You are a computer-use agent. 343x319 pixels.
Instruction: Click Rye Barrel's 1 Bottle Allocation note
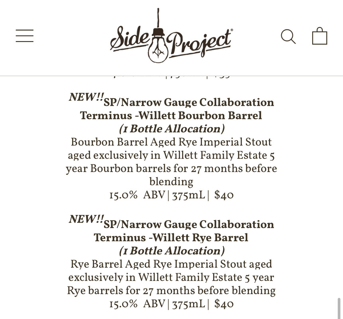pyautogui.click(x=172, y=251)
